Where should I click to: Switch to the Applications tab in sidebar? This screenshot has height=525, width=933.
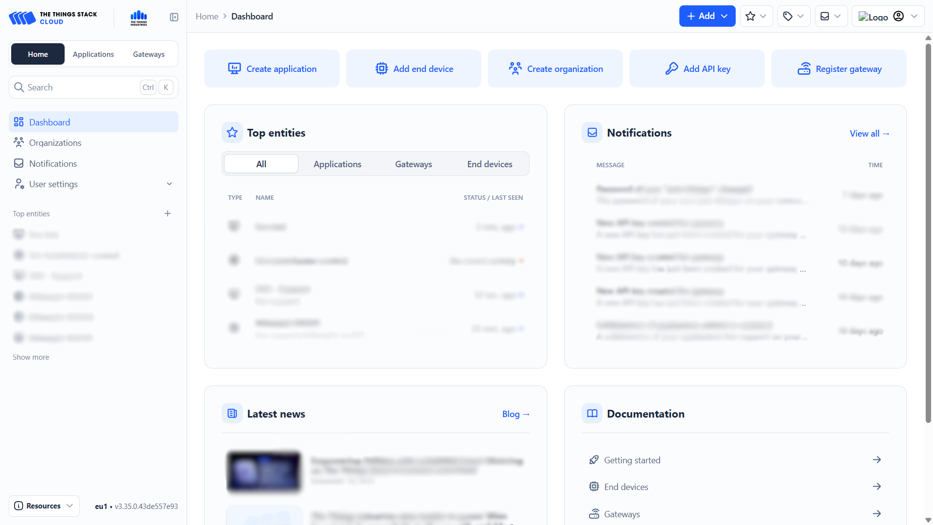tap(93, 54)
